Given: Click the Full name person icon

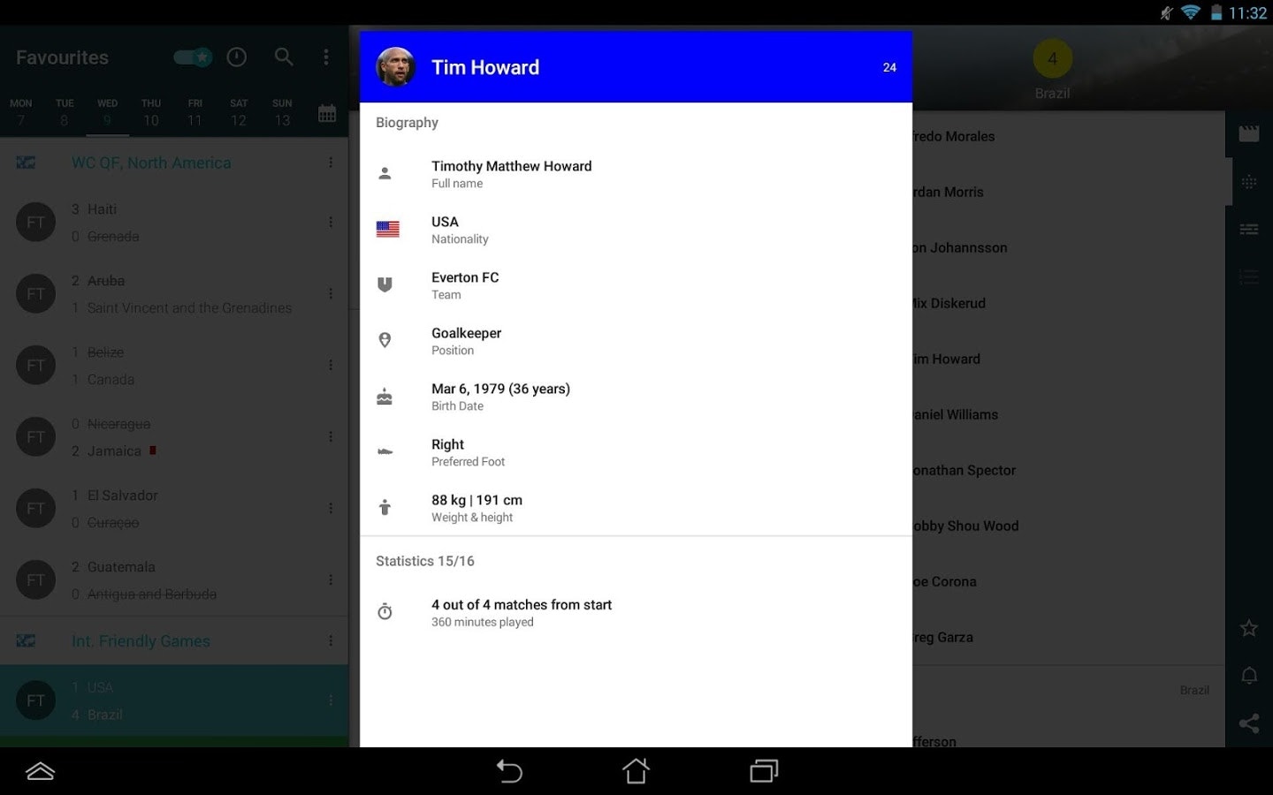Looking at the screenshot, I should click(385, 174).
